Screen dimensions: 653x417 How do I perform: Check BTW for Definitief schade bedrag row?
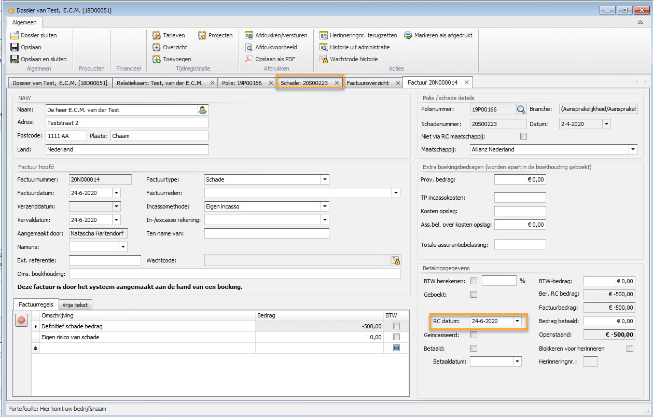[x=397, y=326]
